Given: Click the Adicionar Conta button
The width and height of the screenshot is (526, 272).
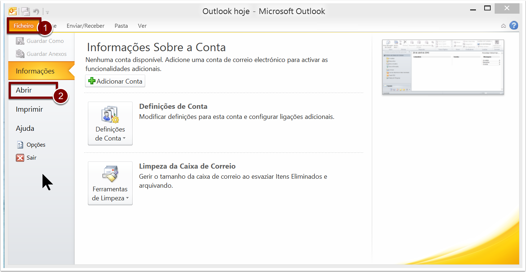Looking at the screenshot, I should coord(115,81).
